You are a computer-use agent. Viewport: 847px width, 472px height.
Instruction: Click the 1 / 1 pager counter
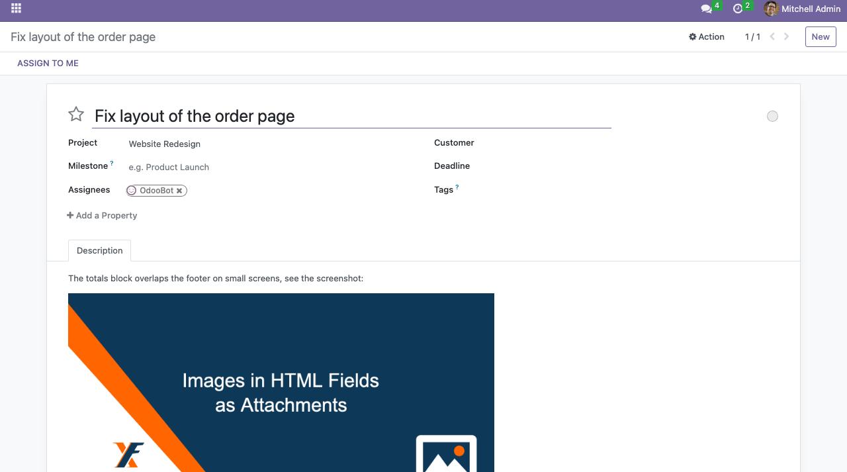point(752,37)
